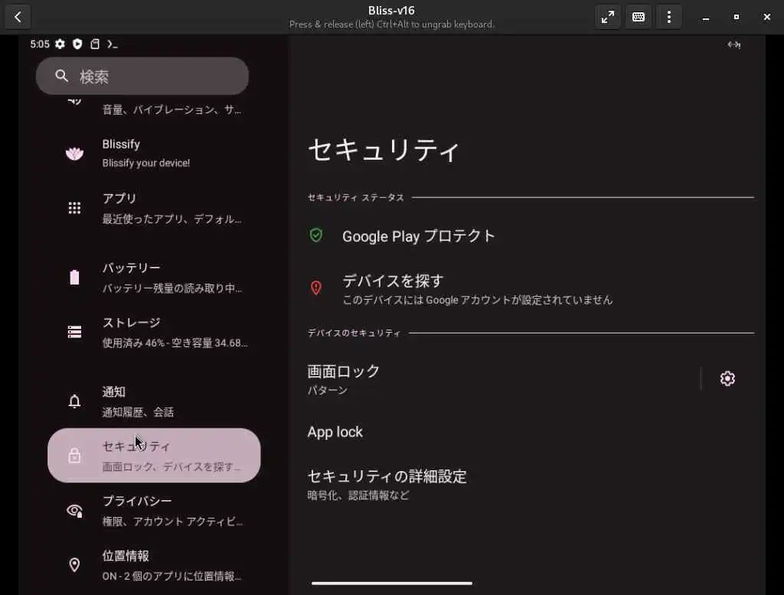Open the バッテリー settings entry

(x=154, y=278)
